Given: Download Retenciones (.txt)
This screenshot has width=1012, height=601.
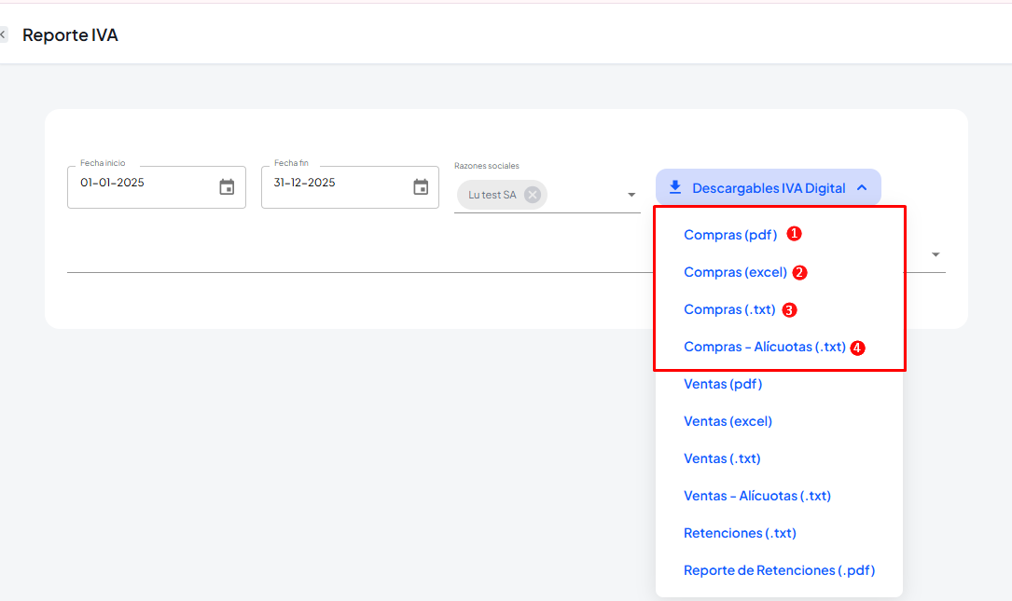Looking at the screenshot, I should click(x=740, y=533).
